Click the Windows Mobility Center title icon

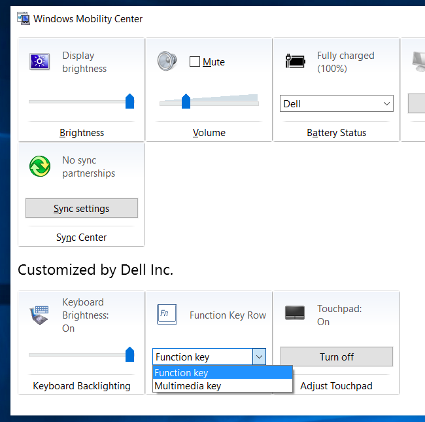point(24,18)
